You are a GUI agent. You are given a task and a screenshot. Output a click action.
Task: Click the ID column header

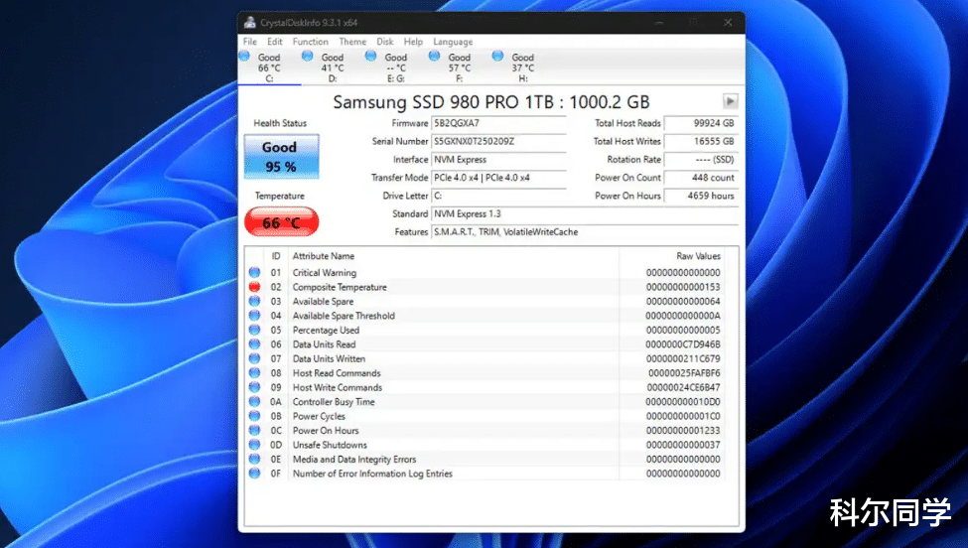click(276, 256)
